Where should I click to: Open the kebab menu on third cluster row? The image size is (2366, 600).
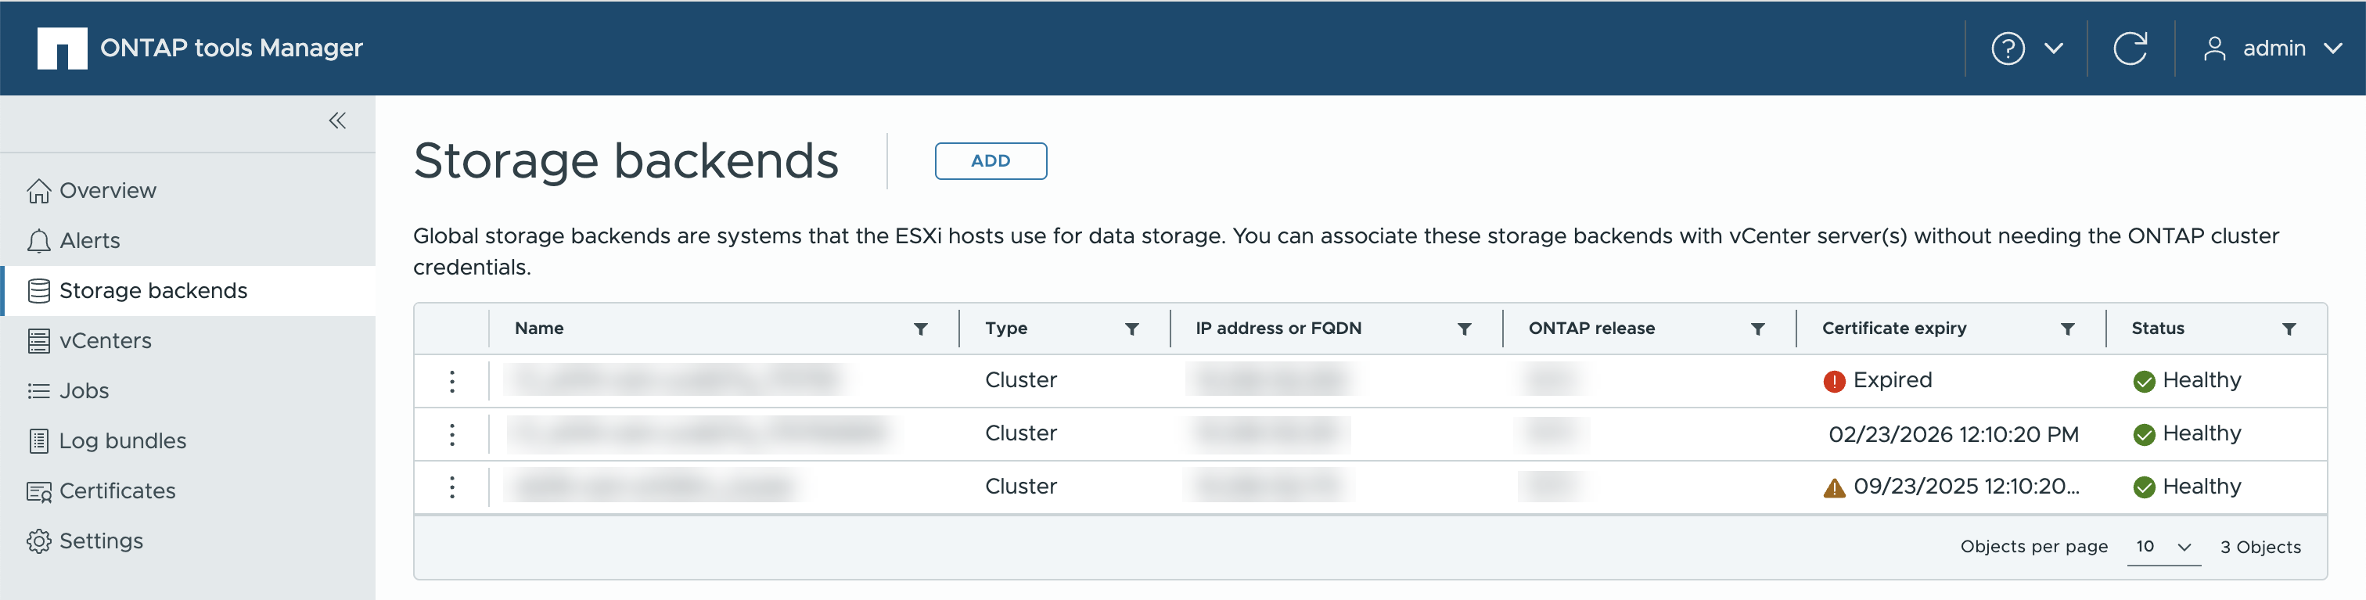452,487
